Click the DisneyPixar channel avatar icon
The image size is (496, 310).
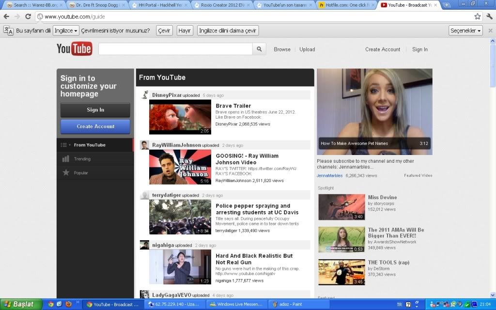pyautogui.click(x=144, y=95)
